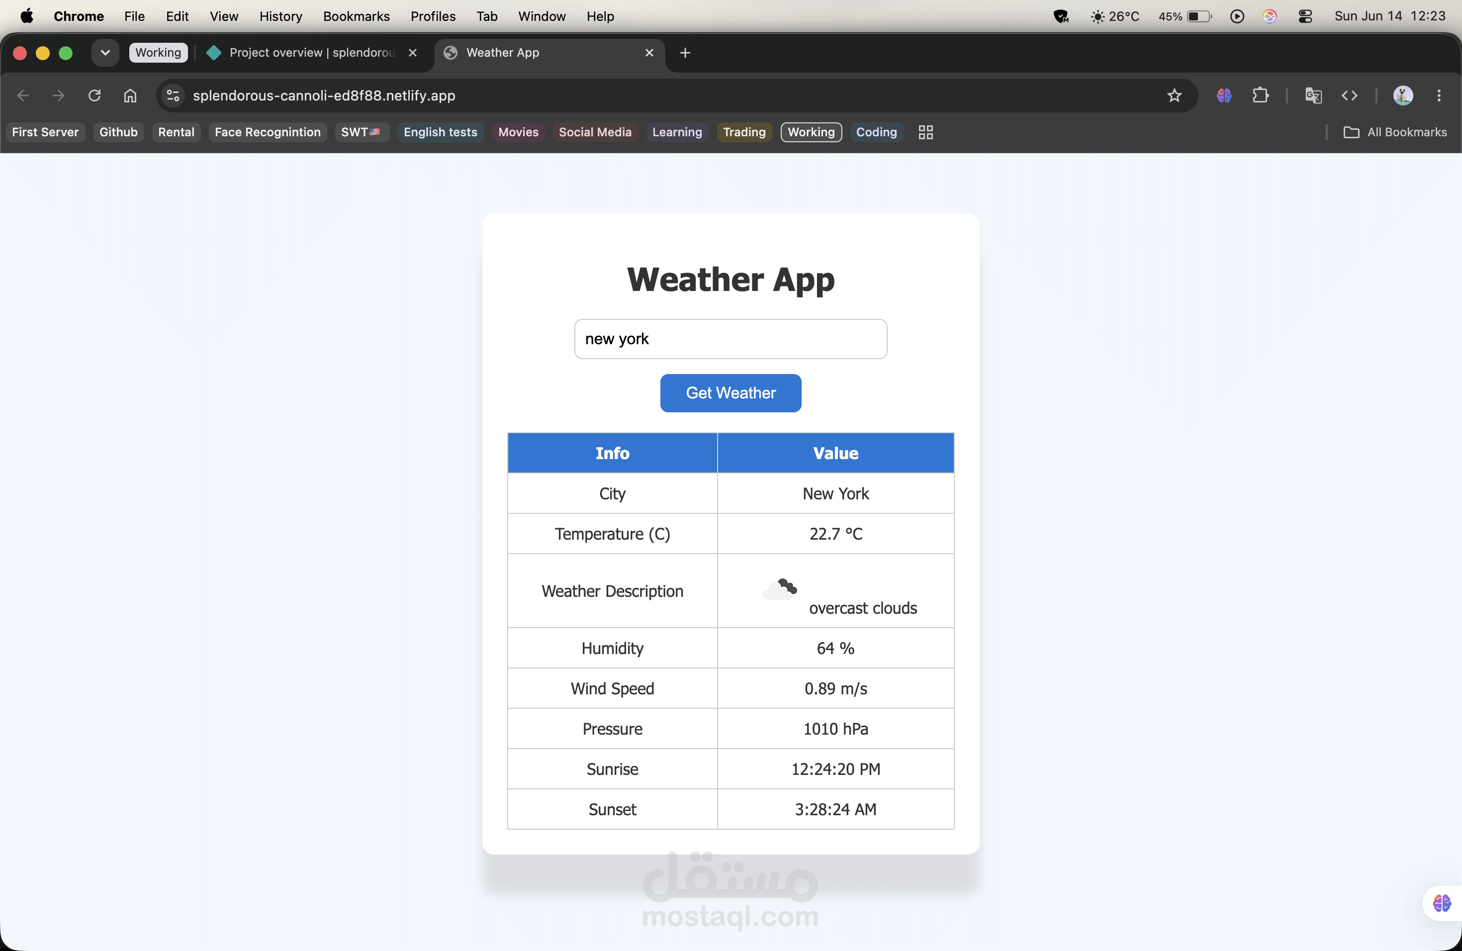Click the colorful swirl menu bar icon
The height and width of the screenshot is (951, 1462).
(1270, 16)
